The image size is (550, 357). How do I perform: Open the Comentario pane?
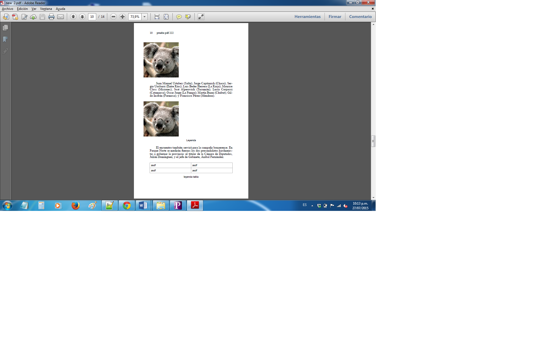[x=360, y=17]
